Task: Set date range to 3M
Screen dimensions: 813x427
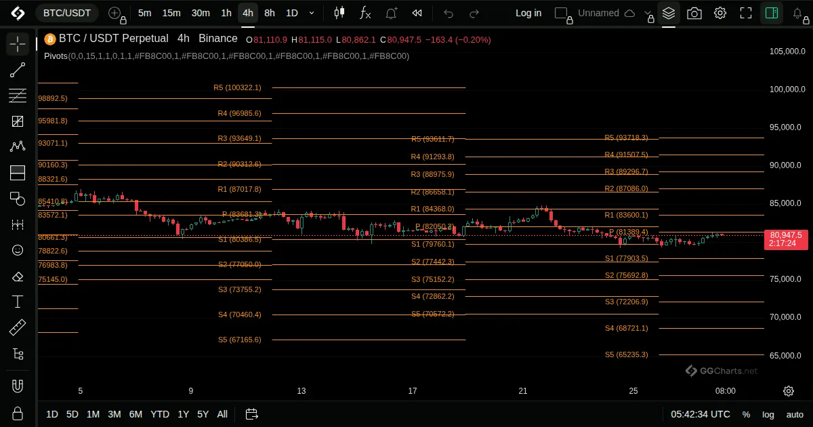Action: pos(114,414)
